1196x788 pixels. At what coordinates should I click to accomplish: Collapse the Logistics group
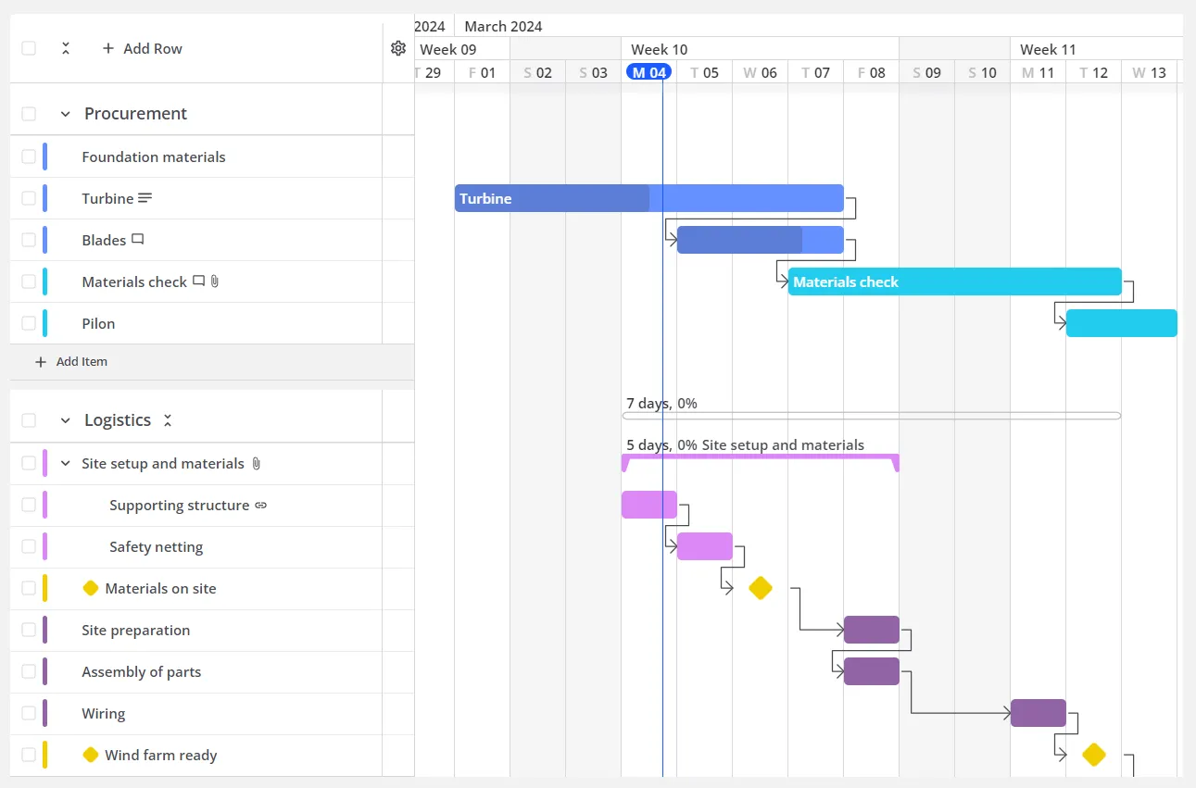coord(64,419)
